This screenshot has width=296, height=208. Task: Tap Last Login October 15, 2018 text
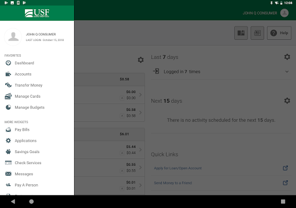tap(45, 40)
